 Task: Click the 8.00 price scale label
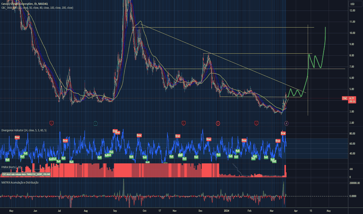point(352,56)
